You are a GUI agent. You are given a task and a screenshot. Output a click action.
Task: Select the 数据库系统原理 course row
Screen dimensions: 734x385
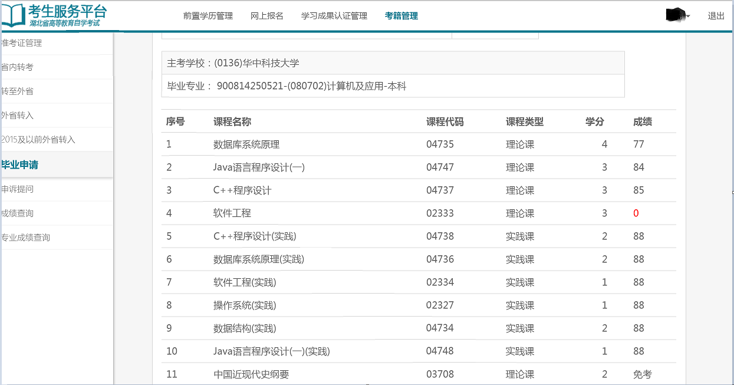click(x=246, y=144)
